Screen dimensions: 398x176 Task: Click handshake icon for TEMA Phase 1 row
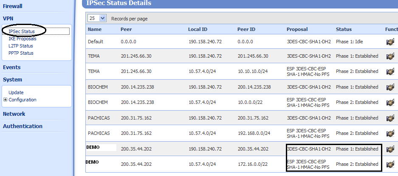(x=390, y=56)
